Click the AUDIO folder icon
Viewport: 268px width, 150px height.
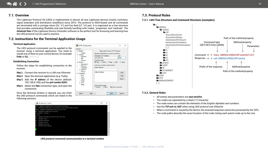(161, 63)
